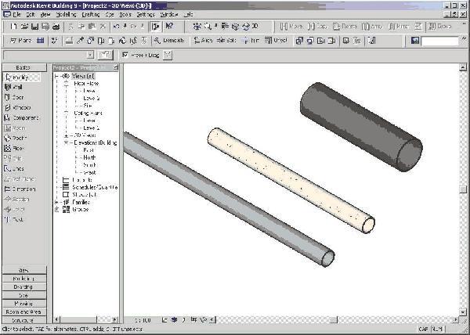Select the Door tool
The image size is (470, 335).
click(14, 97)
